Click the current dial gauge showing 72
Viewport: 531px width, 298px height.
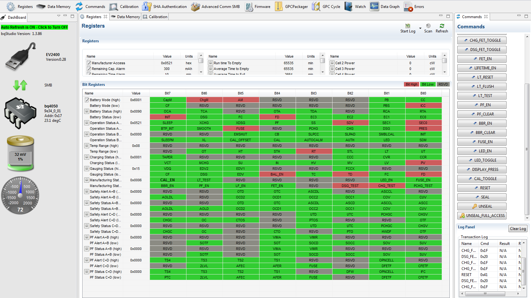click(x=20, y=195)
